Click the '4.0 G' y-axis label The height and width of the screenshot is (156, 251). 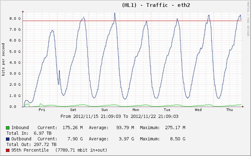tap(15, 63)
